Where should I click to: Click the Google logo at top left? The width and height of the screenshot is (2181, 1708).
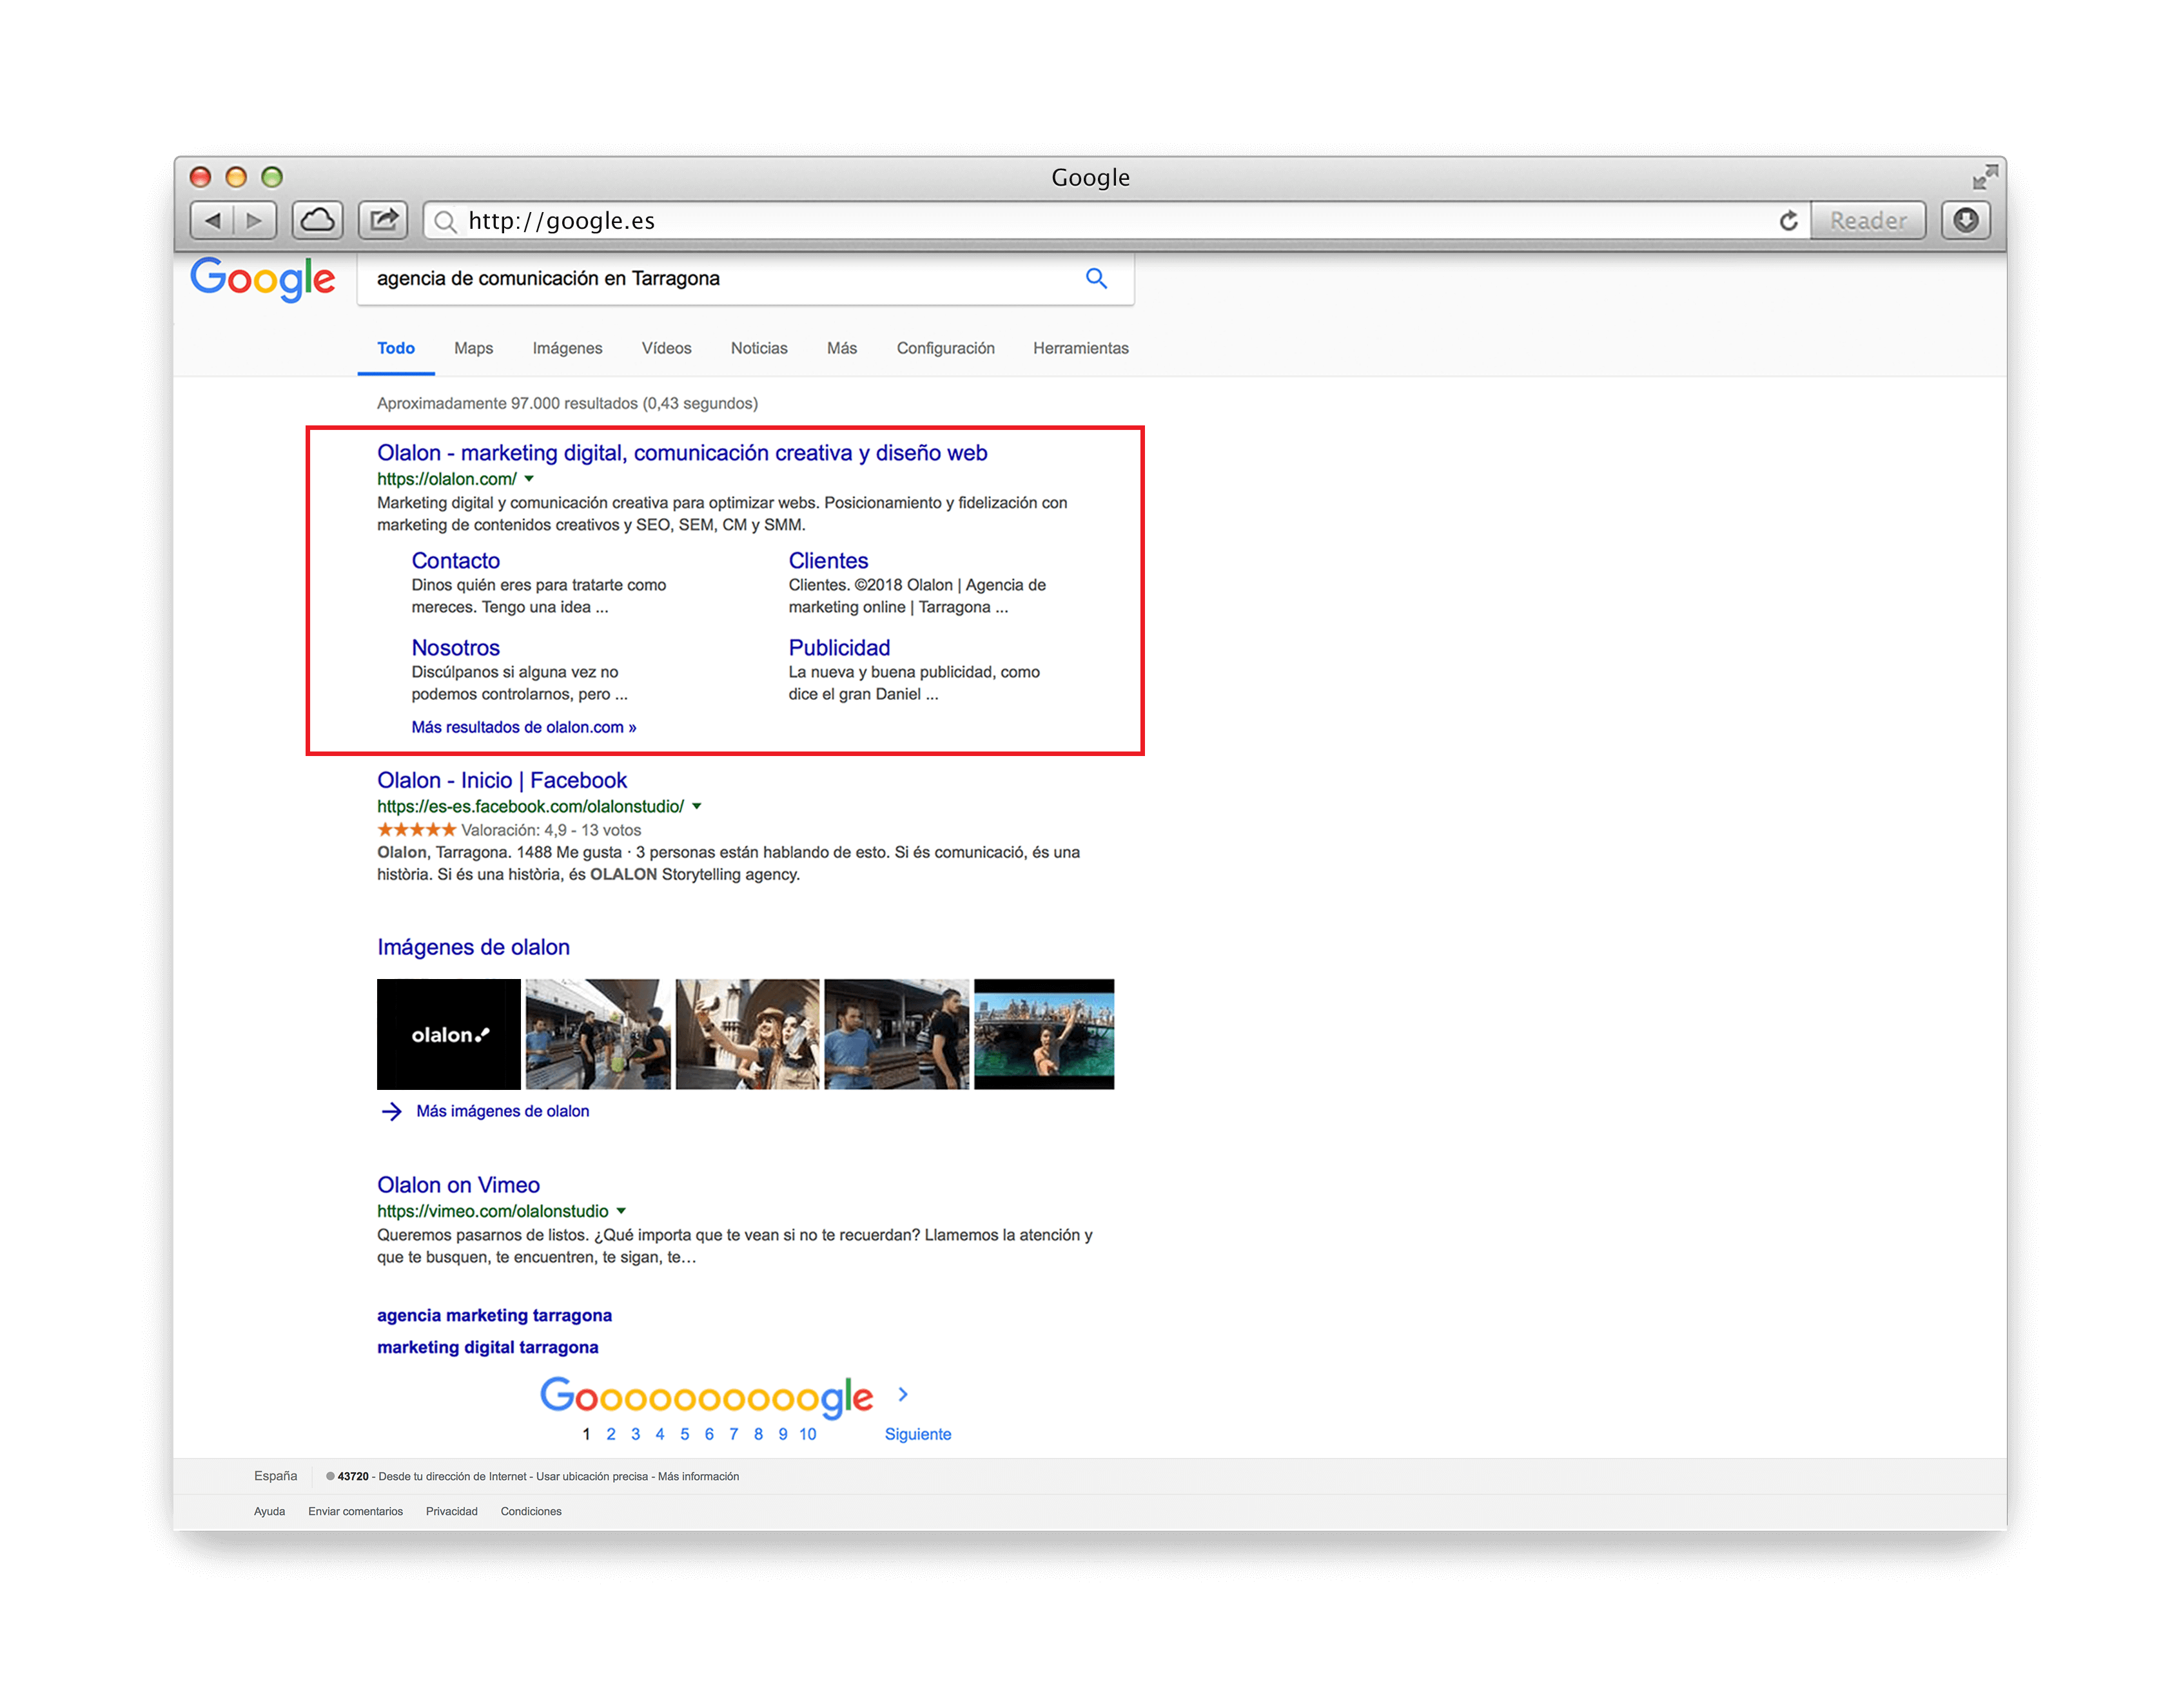[262, 279]
